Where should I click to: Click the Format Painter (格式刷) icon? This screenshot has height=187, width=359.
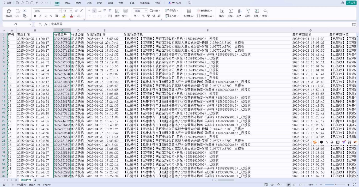pos(9,11)
